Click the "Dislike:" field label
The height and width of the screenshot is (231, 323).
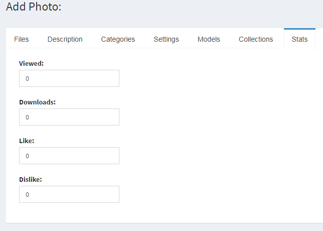pyautogui.click(x=31, y=179)
